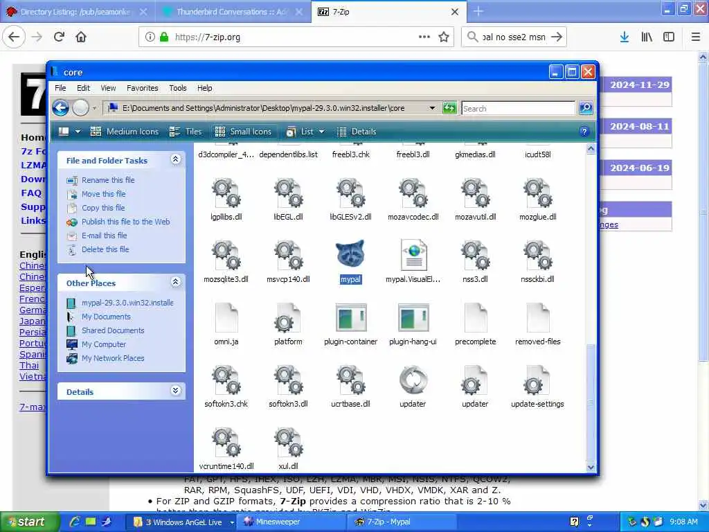
Task: Select the plugin-container executable icon
Action: [351, 317]
